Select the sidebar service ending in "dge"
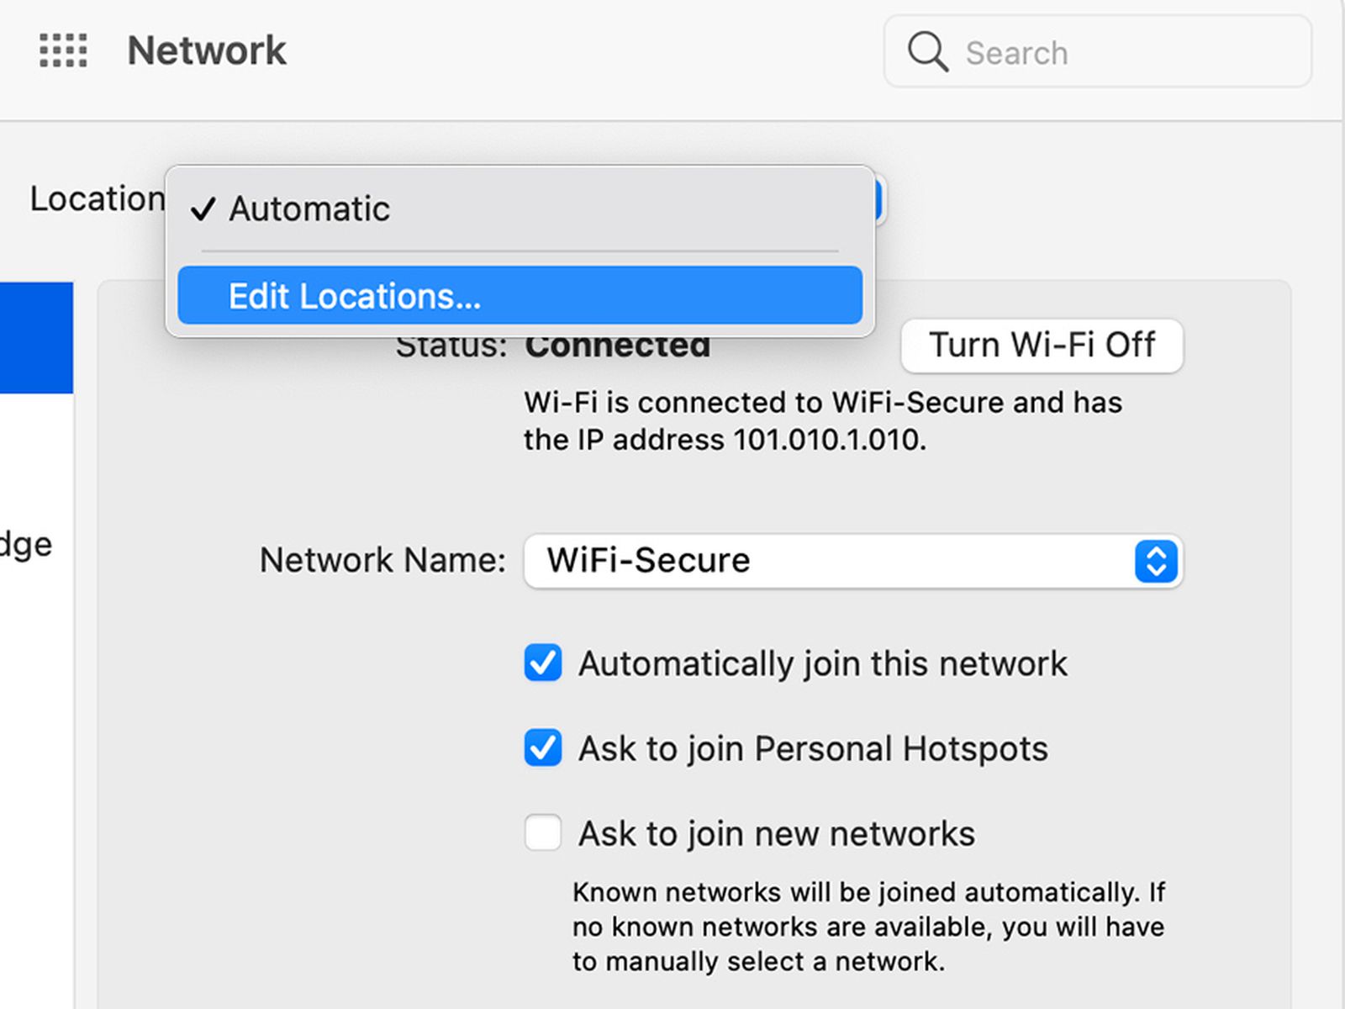The width and height of the screenshot is (1345, 1009). (x=27, y=545)
